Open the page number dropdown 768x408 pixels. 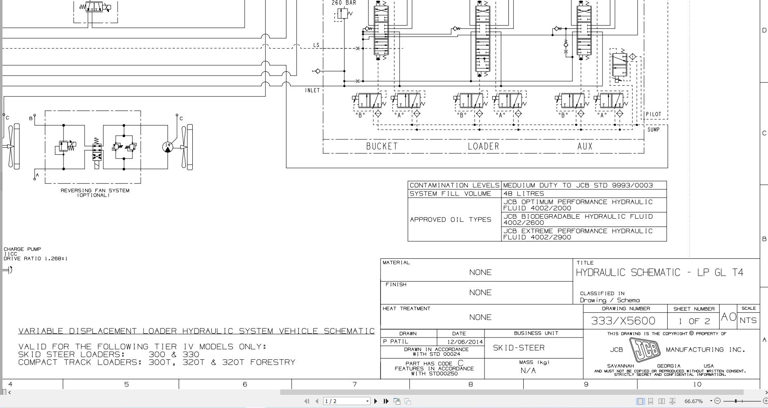point(367,401)
